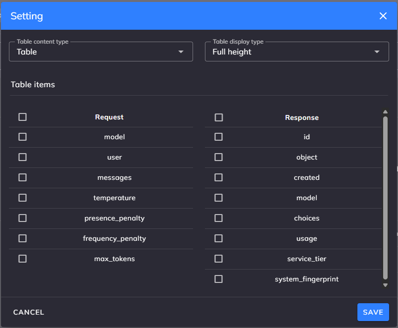Click the Table items heading

click(33, 85)
